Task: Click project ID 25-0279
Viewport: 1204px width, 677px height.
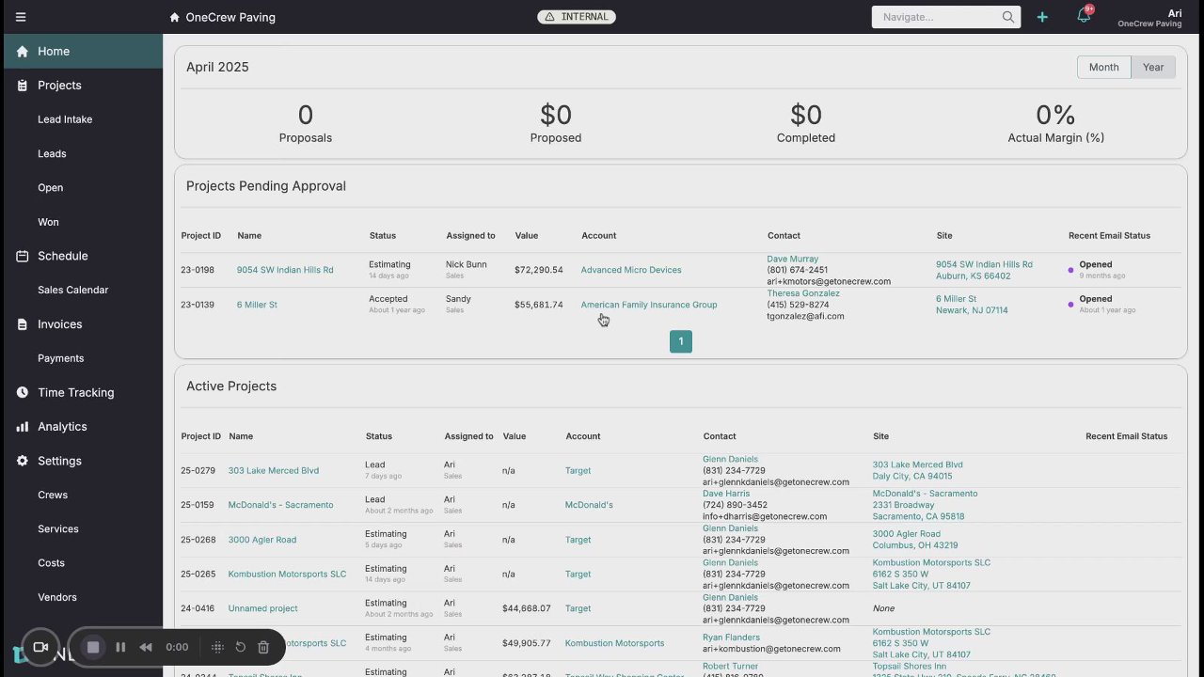Action: coord(198,471)
